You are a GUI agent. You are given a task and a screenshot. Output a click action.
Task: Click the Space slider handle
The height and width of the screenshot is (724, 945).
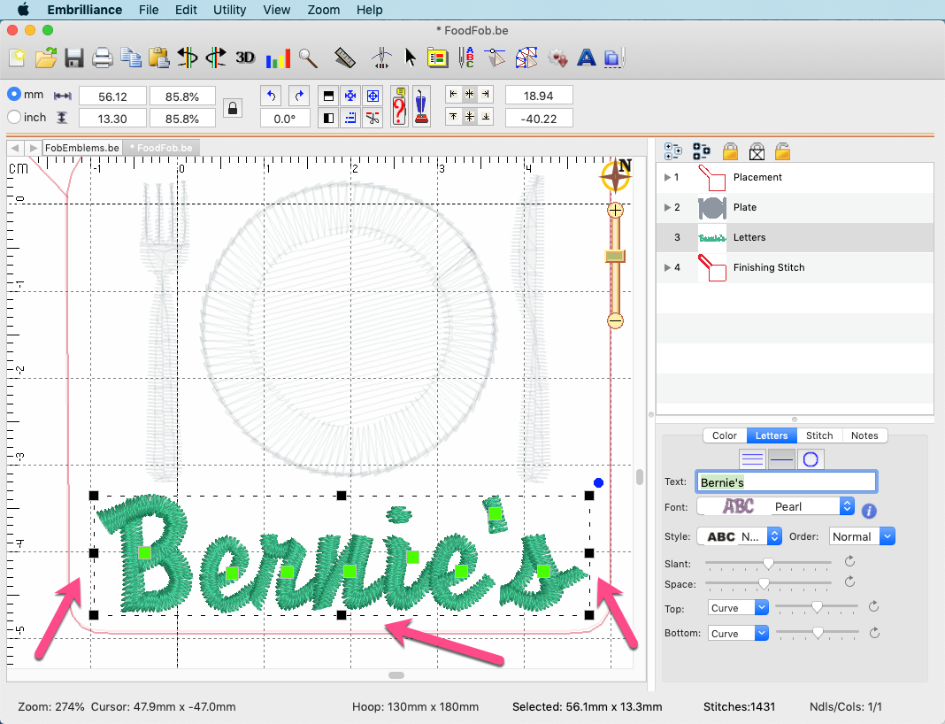coord(764,583)
